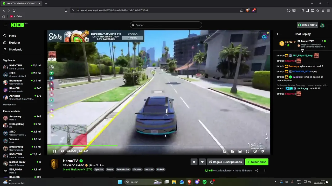
Task: Select the DropsActive tag
Action: [123, 169]
